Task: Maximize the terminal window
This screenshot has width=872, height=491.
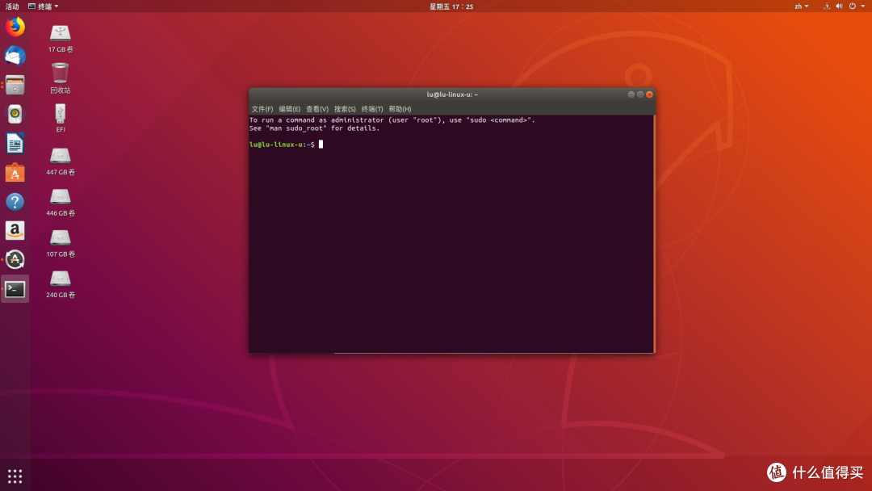Action: (x=640, y=94)
